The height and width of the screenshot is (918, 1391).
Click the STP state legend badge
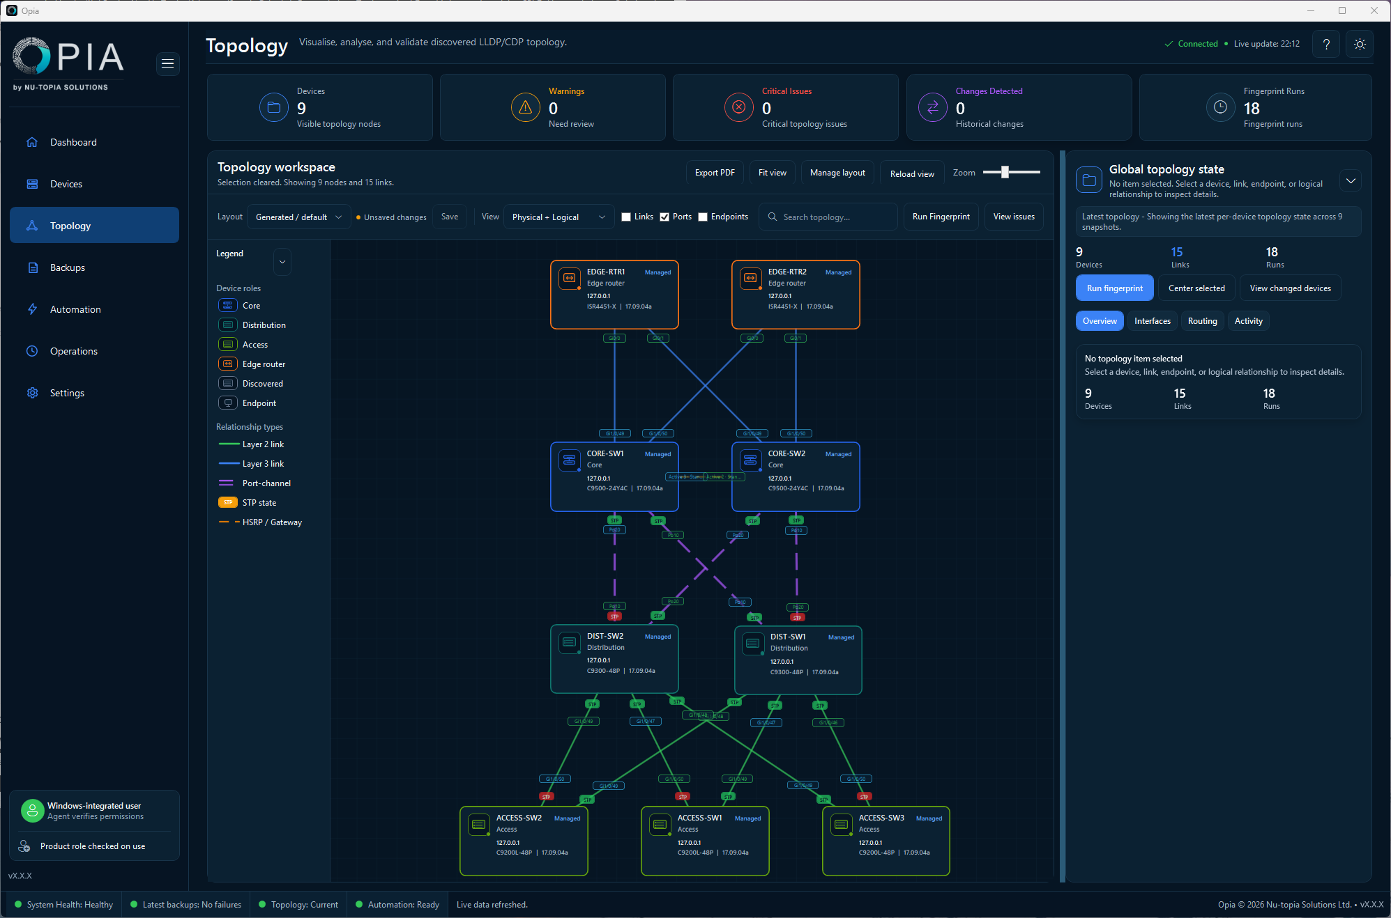pos(227,503)
